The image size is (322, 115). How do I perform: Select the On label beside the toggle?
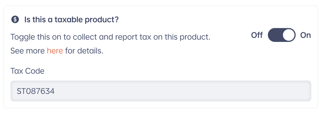tap(306, 35)
